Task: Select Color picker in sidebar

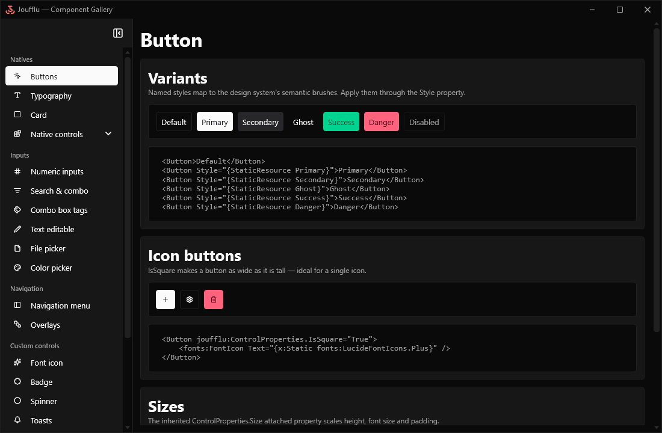Action: click(61, 268)
